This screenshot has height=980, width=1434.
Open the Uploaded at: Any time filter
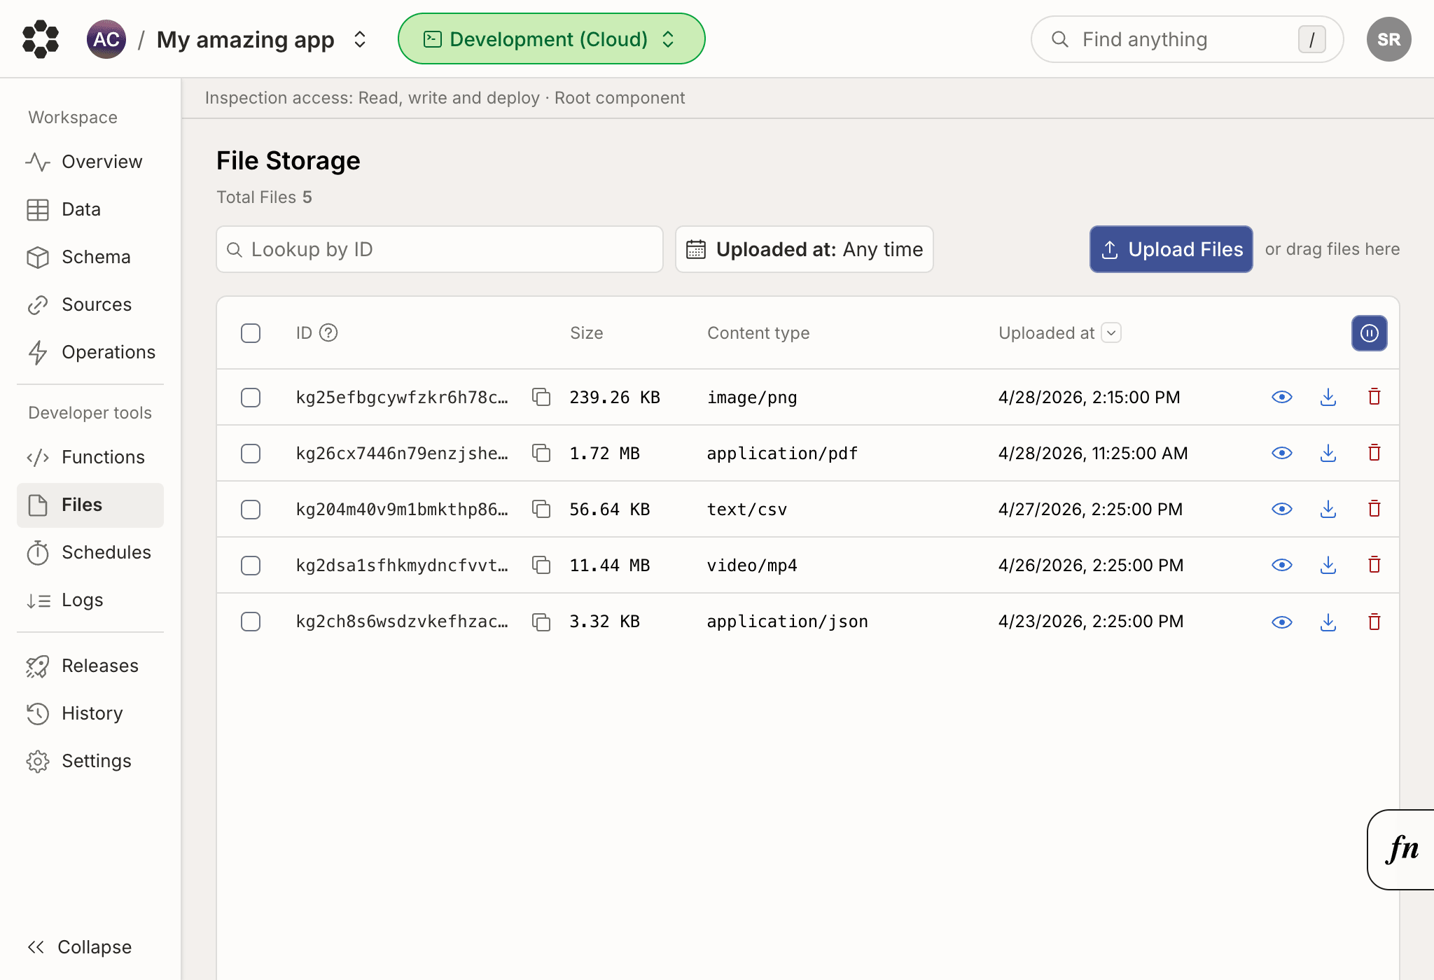click(x=804, y=249)
